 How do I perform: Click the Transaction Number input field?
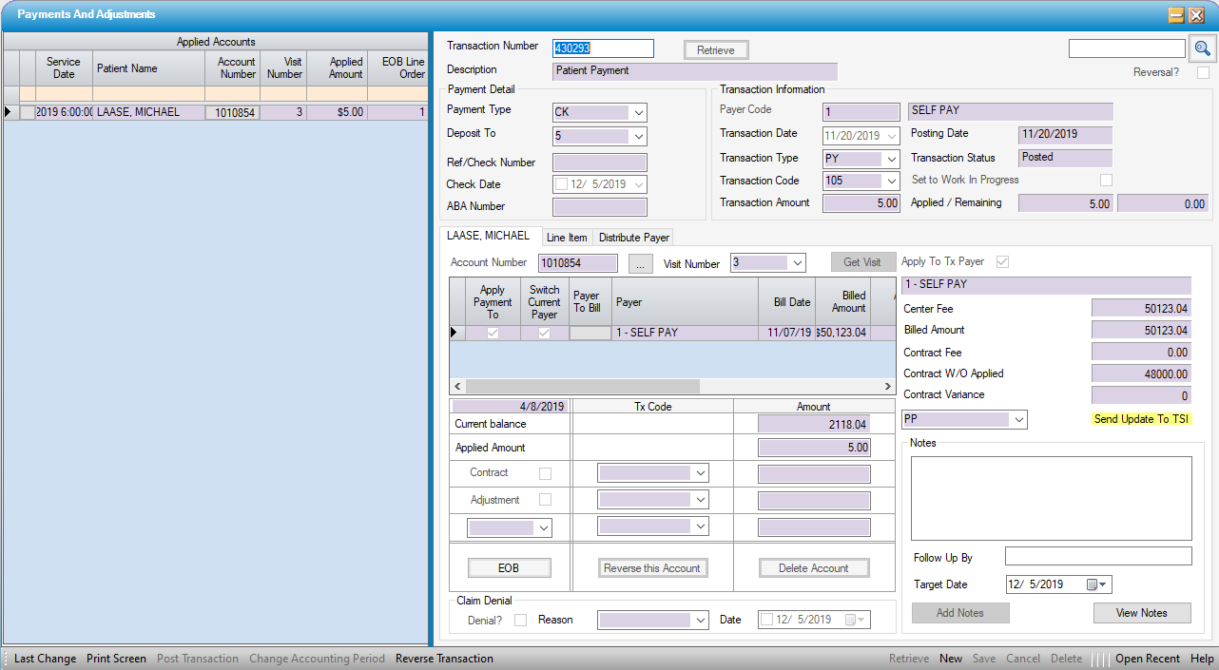(x=603, y=48)
